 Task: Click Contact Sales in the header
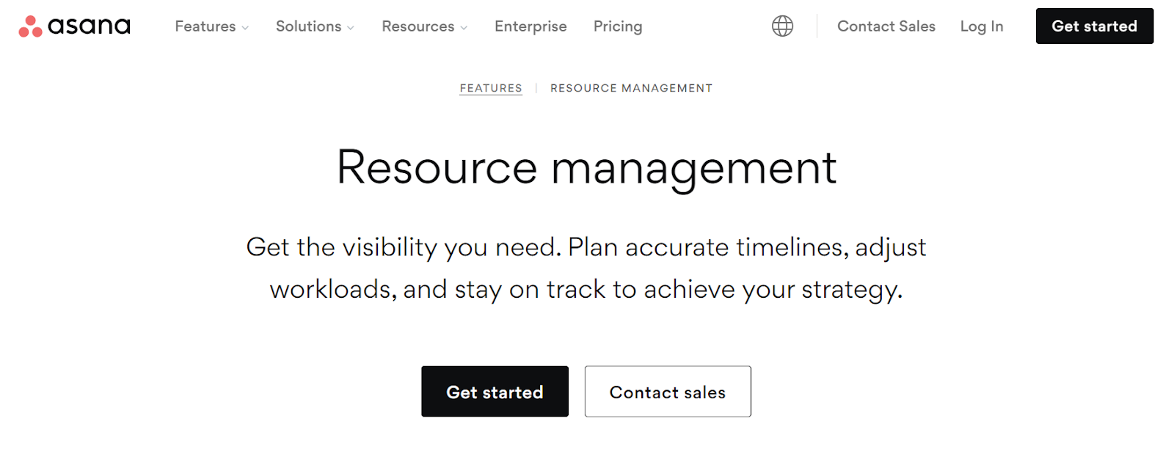(886, 26)
